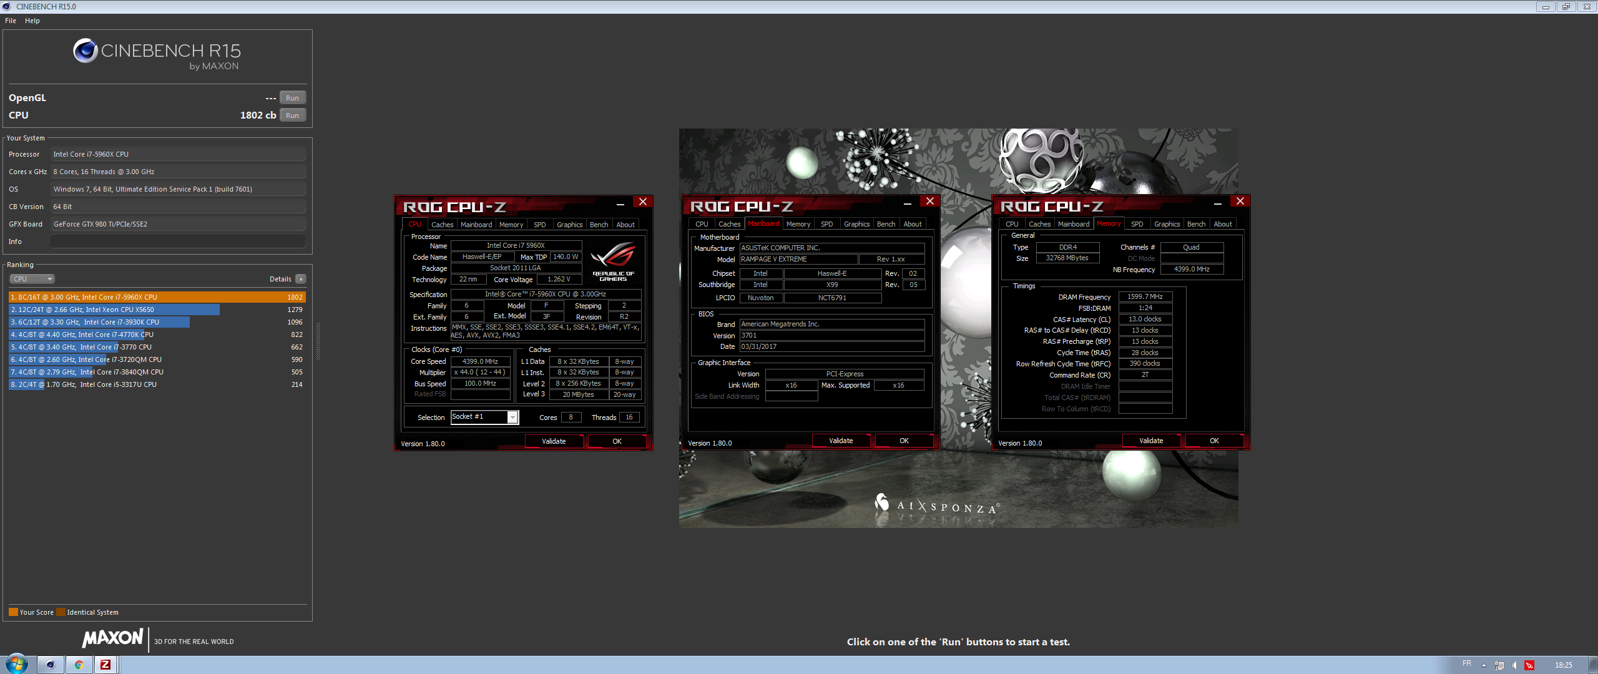Image resolution: width=1598 pixels, height=674 pixels.
Task: Open Chrome from the taskbar
Action: (79, 665)
